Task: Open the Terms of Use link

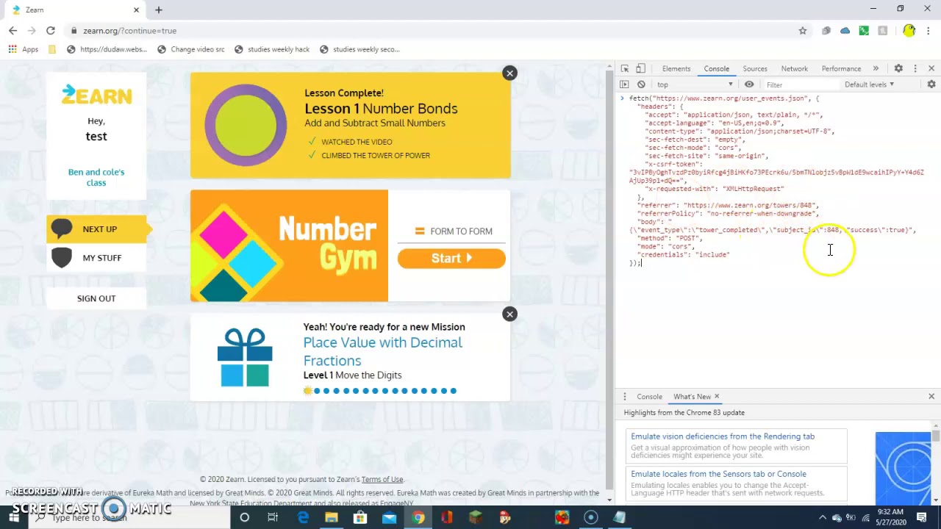Action: [x=382, y=480]
